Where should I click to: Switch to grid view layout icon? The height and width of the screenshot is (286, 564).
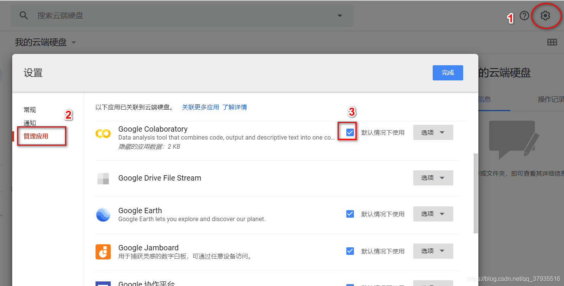(x=552, y=42)
